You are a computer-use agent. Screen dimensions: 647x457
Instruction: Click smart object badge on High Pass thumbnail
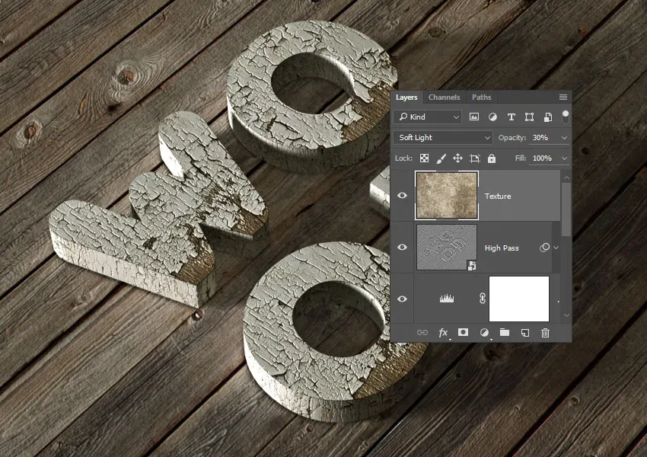[472, 266]
